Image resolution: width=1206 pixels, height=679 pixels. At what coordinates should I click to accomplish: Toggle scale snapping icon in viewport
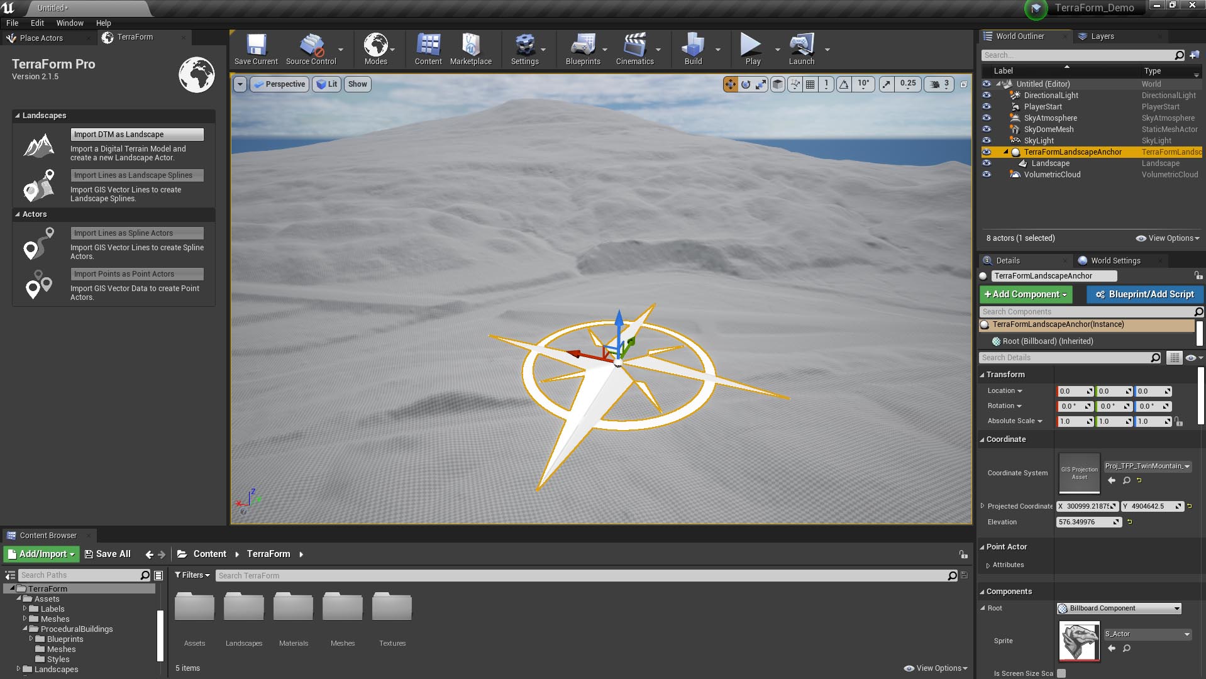click(886, 84)
